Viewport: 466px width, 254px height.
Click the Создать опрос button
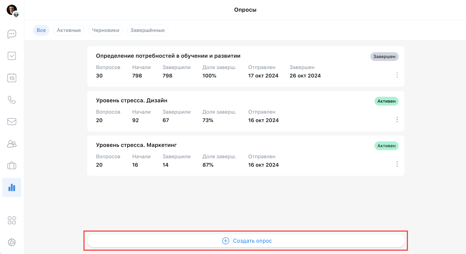246,241
